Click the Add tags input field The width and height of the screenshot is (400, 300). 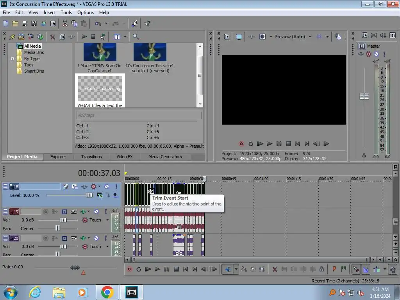(139, 115)
